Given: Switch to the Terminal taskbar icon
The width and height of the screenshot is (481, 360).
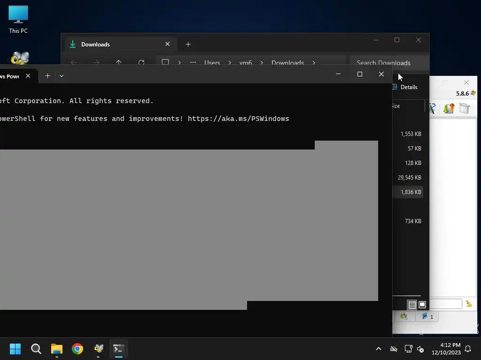Looking at the screenshot, I should point(119,349).
